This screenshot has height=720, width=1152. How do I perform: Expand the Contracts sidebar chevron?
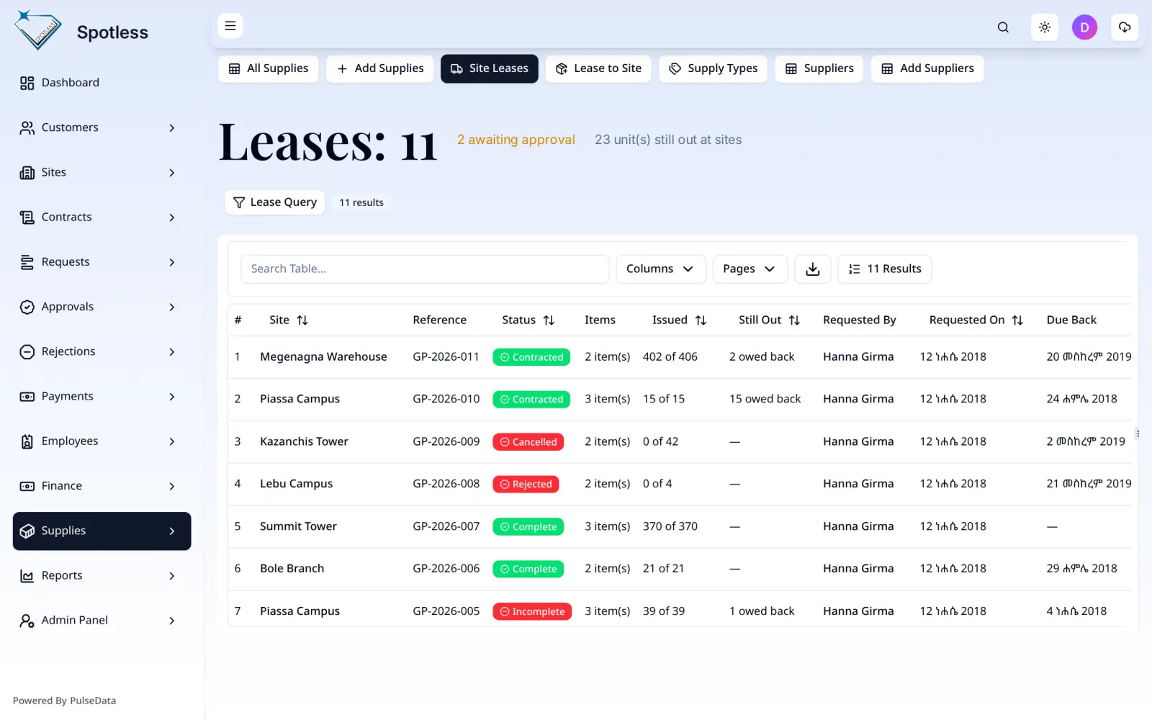[x=172, y=217]
